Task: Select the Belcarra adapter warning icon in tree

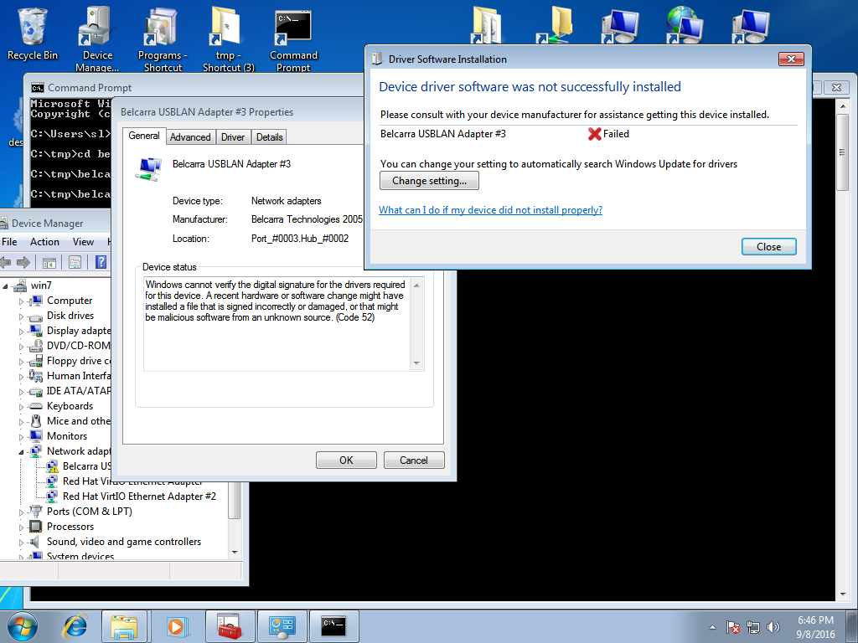Action: tap(52, 466)
